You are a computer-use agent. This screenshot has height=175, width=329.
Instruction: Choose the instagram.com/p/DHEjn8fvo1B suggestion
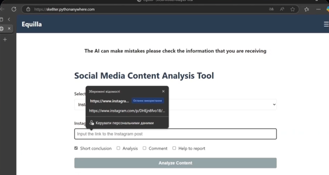(127, 111)
